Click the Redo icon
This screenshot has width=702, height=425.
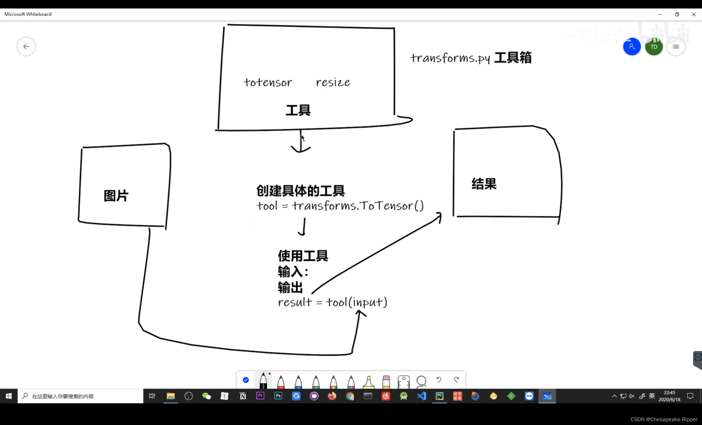pos(456,380)
